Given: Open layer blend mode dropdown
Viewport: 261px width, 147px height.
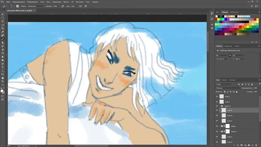Looking at the screenshot, I should pos(228,88).
